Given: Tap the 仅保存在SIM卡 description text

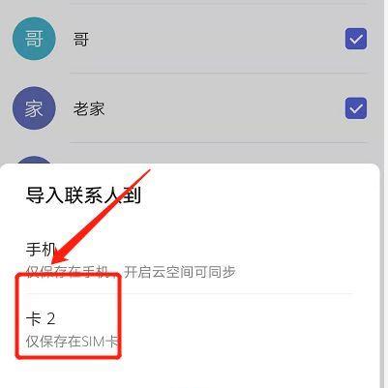Looking at the screenshot, I should [x=72, y=342].
